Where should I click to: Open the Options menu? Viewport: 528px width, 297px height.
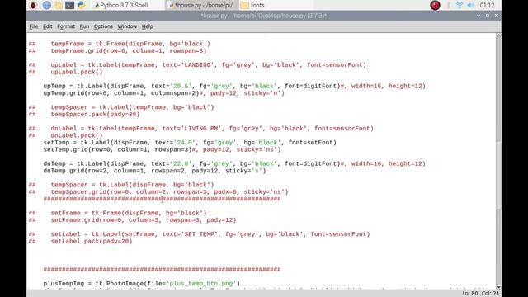coord(103,26)
